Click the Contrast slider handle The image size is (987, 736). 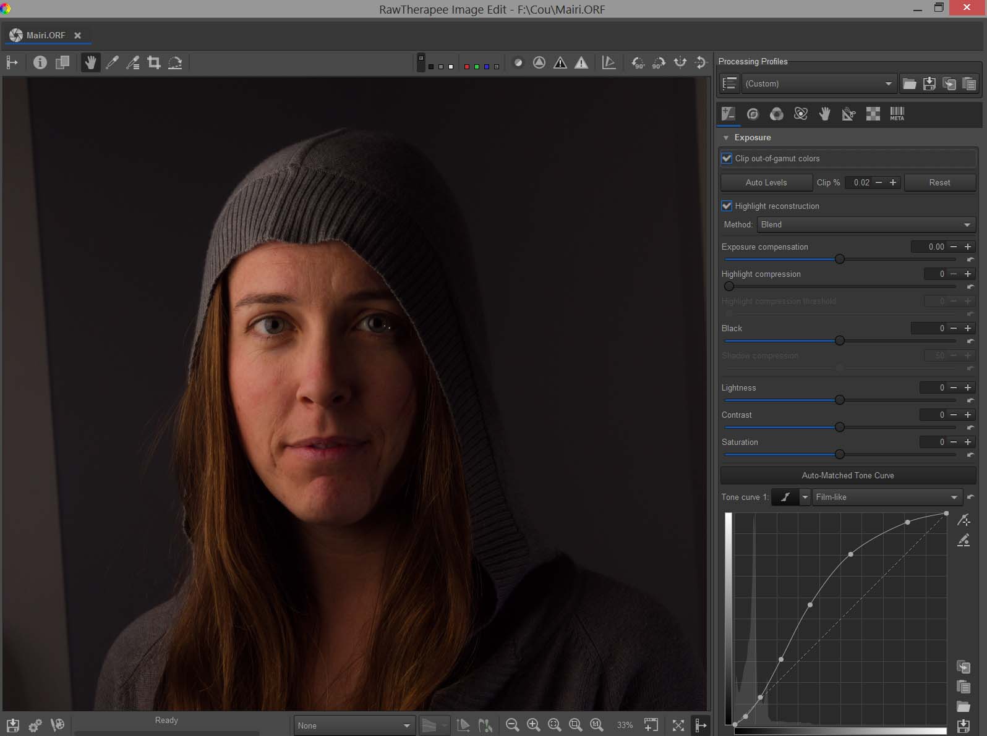[x=839, y=427]
